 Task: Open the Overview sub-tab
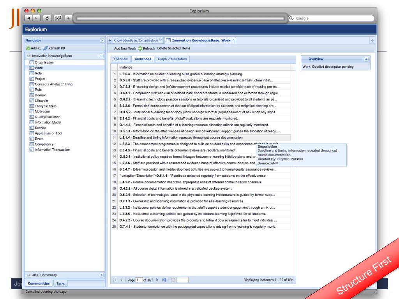121,59
